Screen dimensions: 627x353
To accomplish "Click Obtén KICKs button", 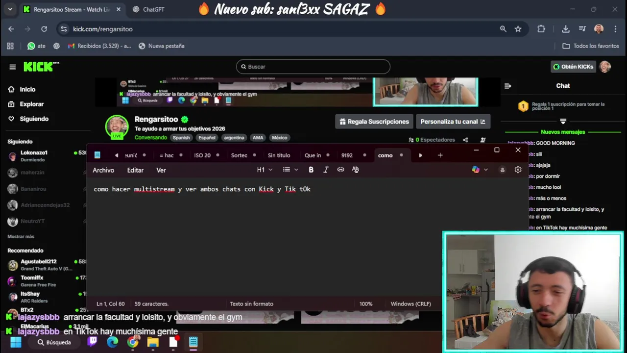I will [573, 67].
